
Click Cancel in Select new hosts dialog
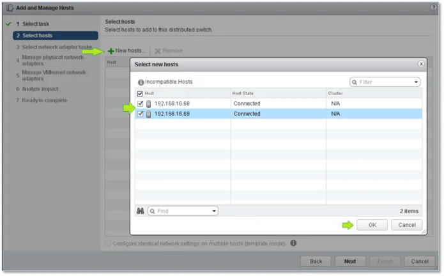pyautogui.click(x=406, y=225)
